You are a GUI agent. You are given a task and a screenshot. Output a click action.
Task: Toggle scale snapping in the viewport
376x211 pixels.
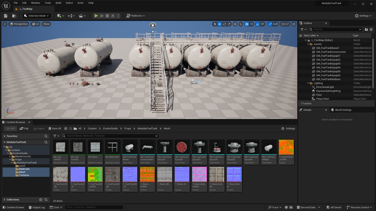click(270, 24)
